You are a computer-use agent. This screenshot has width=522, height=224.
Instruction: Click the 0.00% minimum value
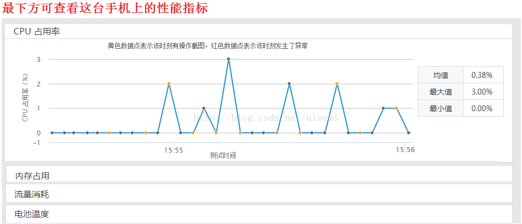[x=482, y=108]
